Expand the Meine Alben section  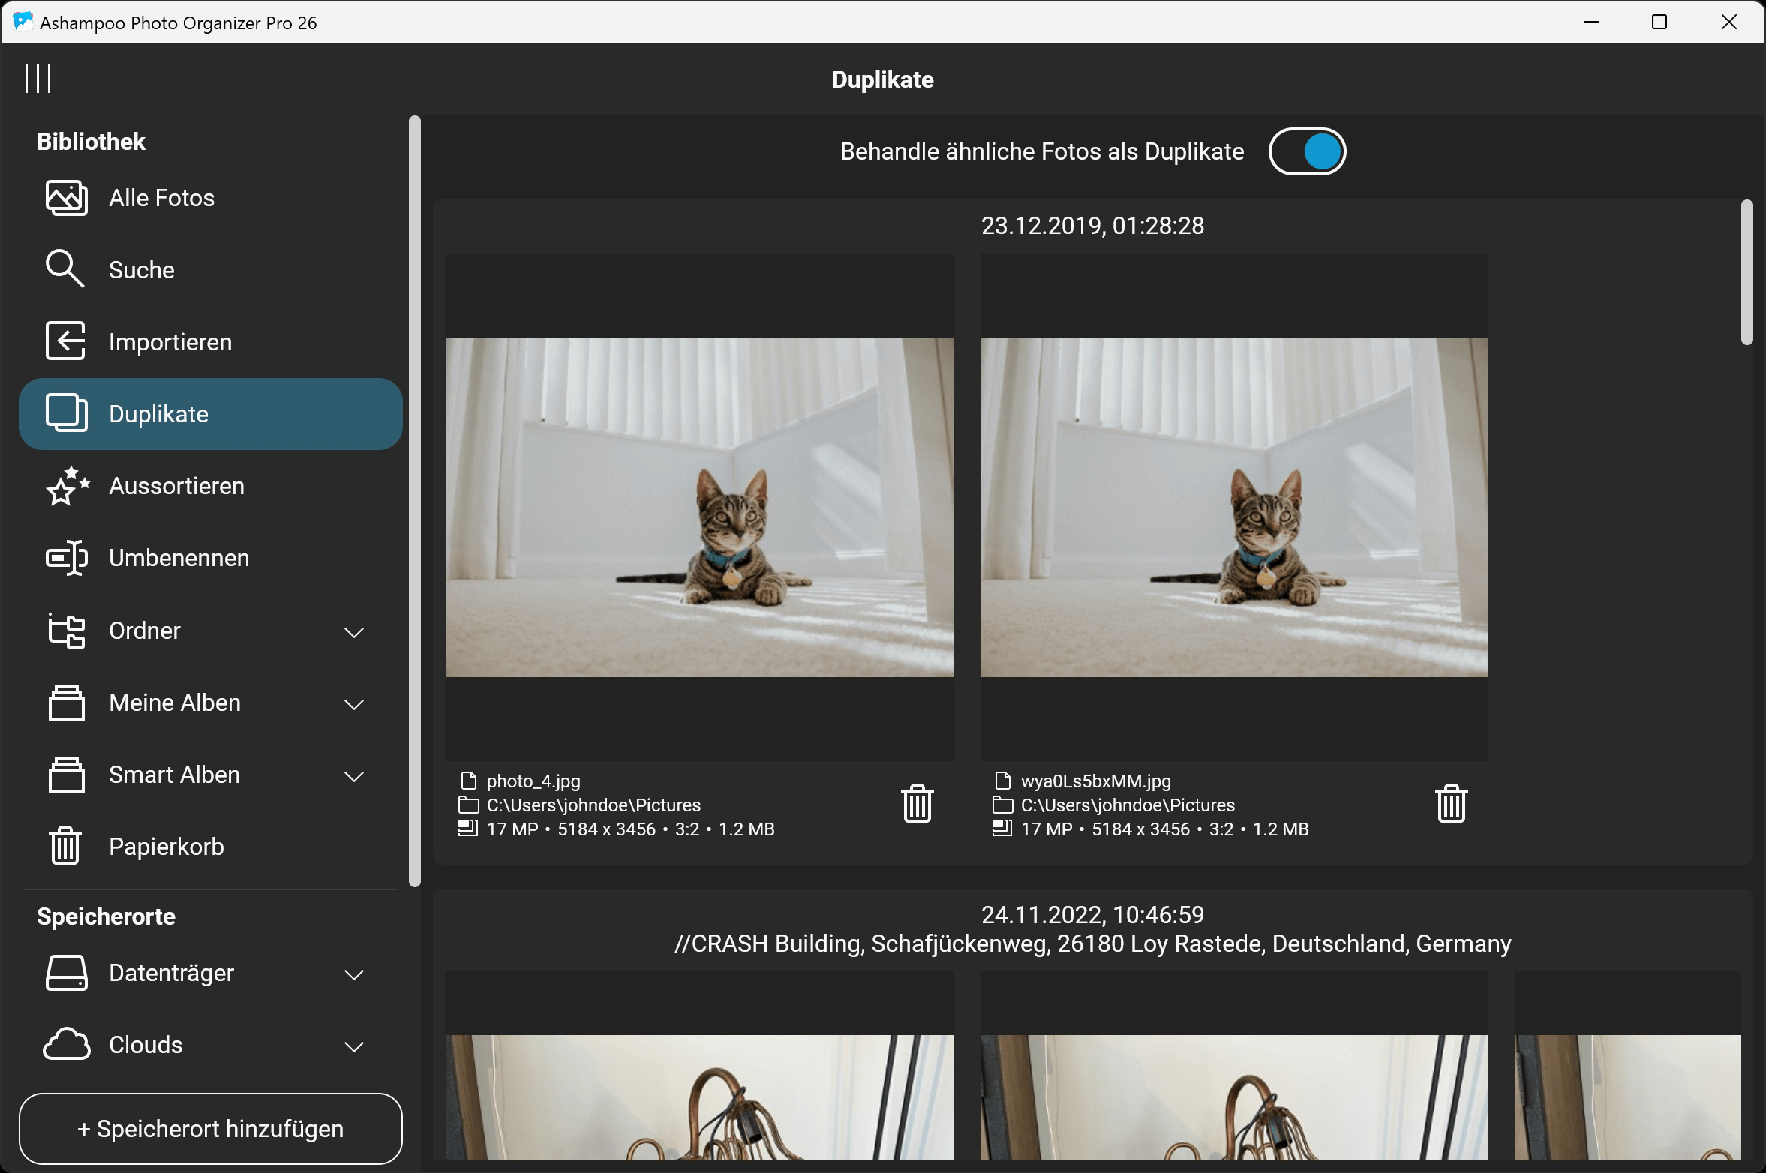coord(353,703)
